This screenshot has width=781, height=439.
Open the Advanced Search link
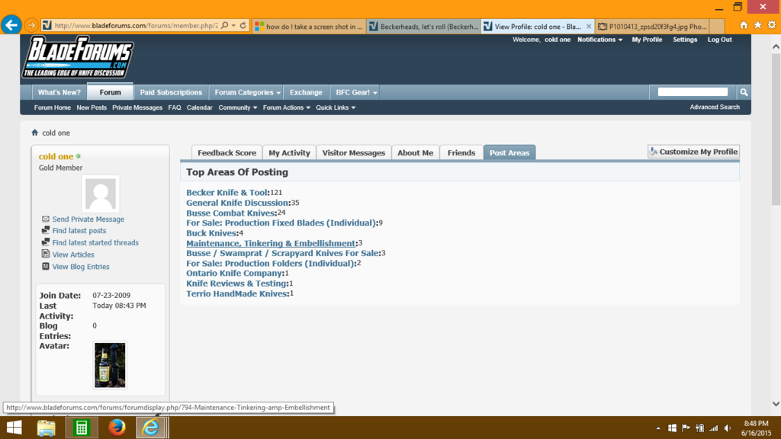coord(714,107)
